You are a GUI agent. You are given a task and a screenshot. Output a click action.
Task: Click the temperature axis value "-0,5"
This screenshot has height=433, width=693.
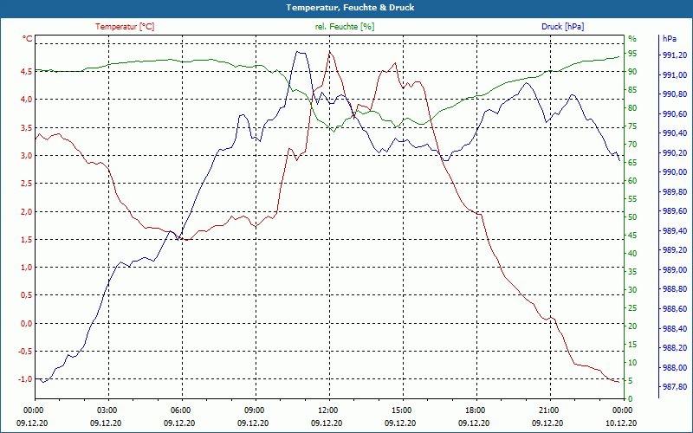(25, 352)
